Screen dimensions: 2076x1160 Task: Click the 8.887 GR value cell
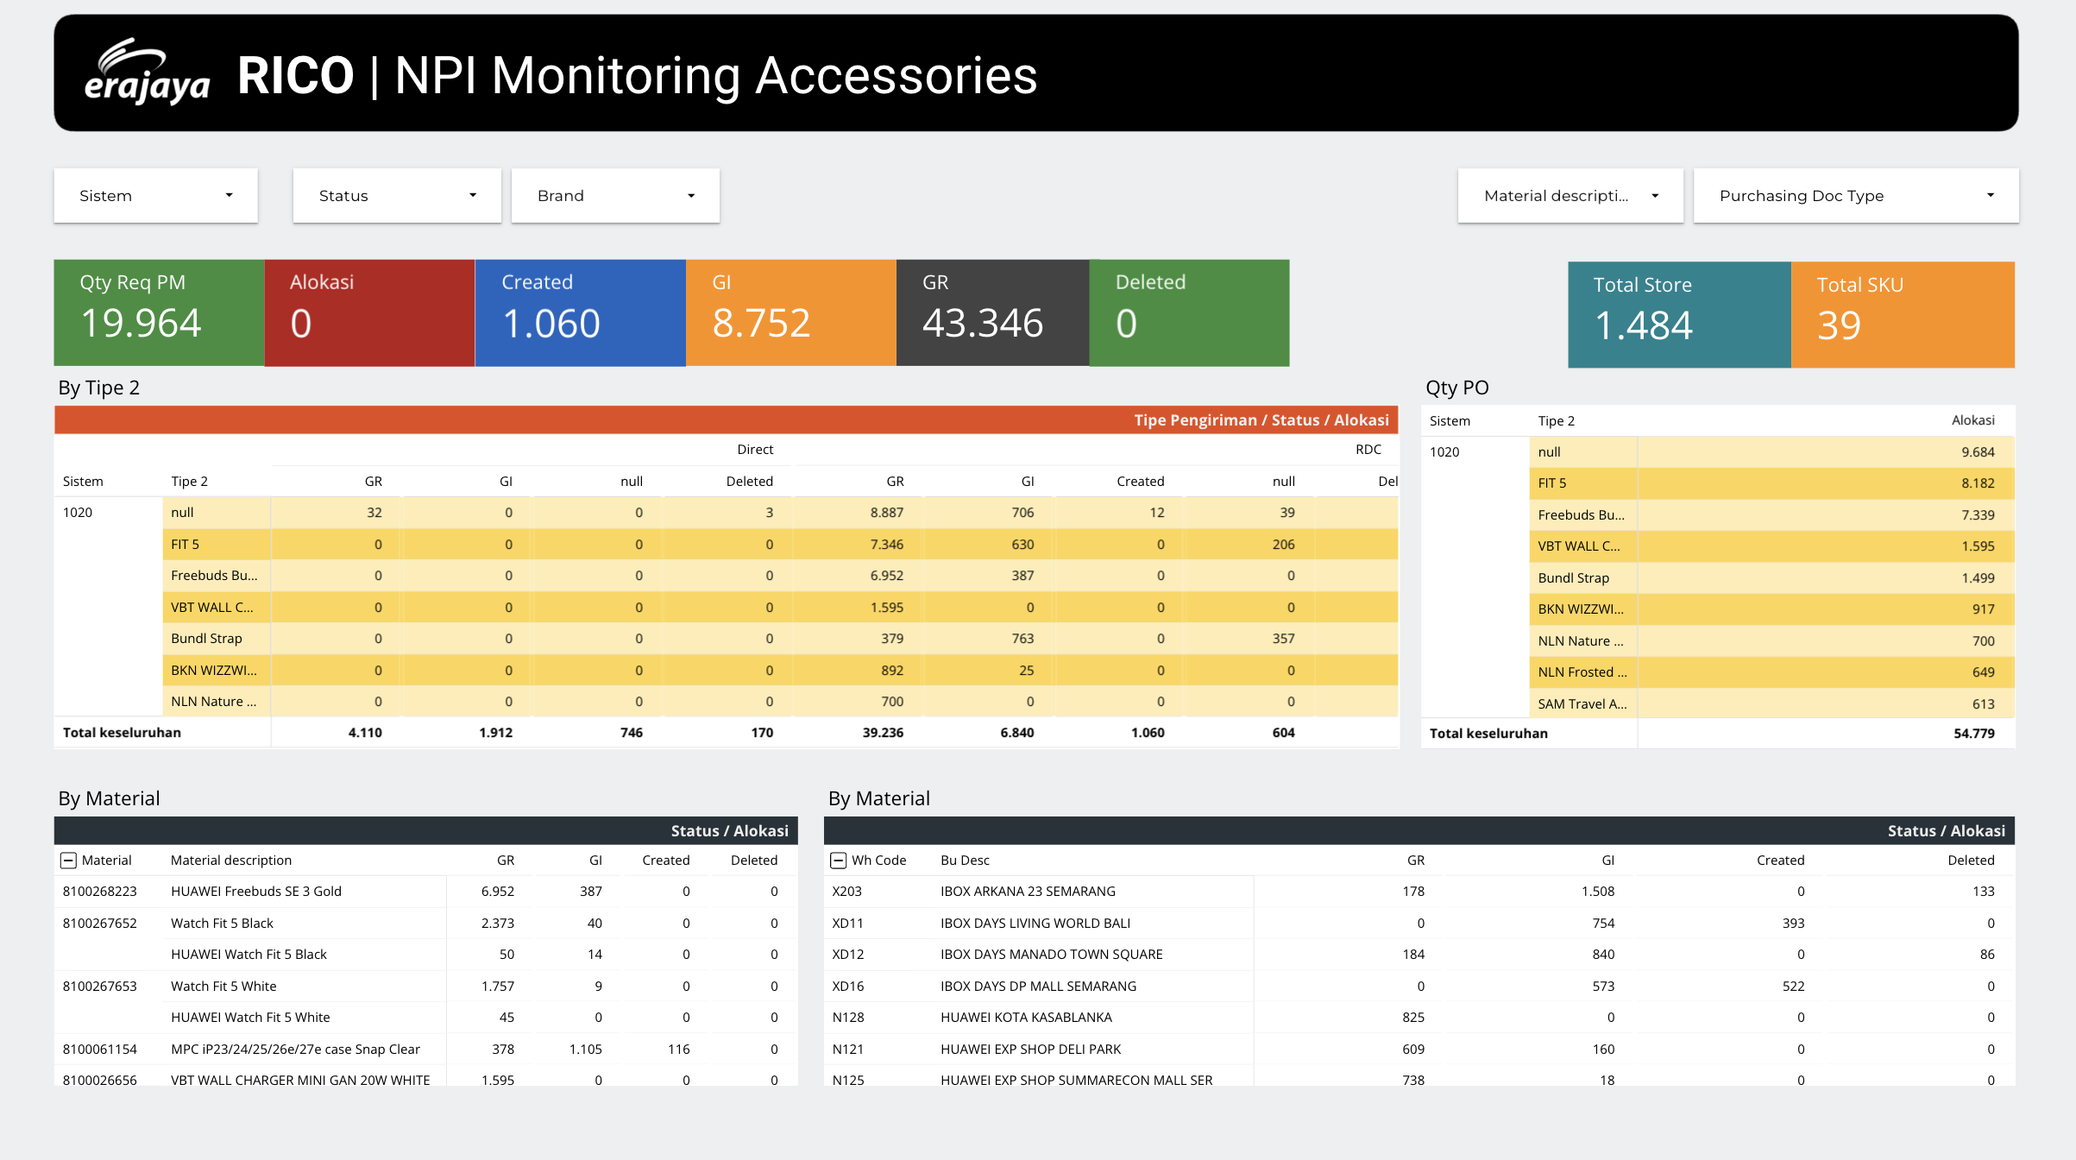click(x=886, y=513)
